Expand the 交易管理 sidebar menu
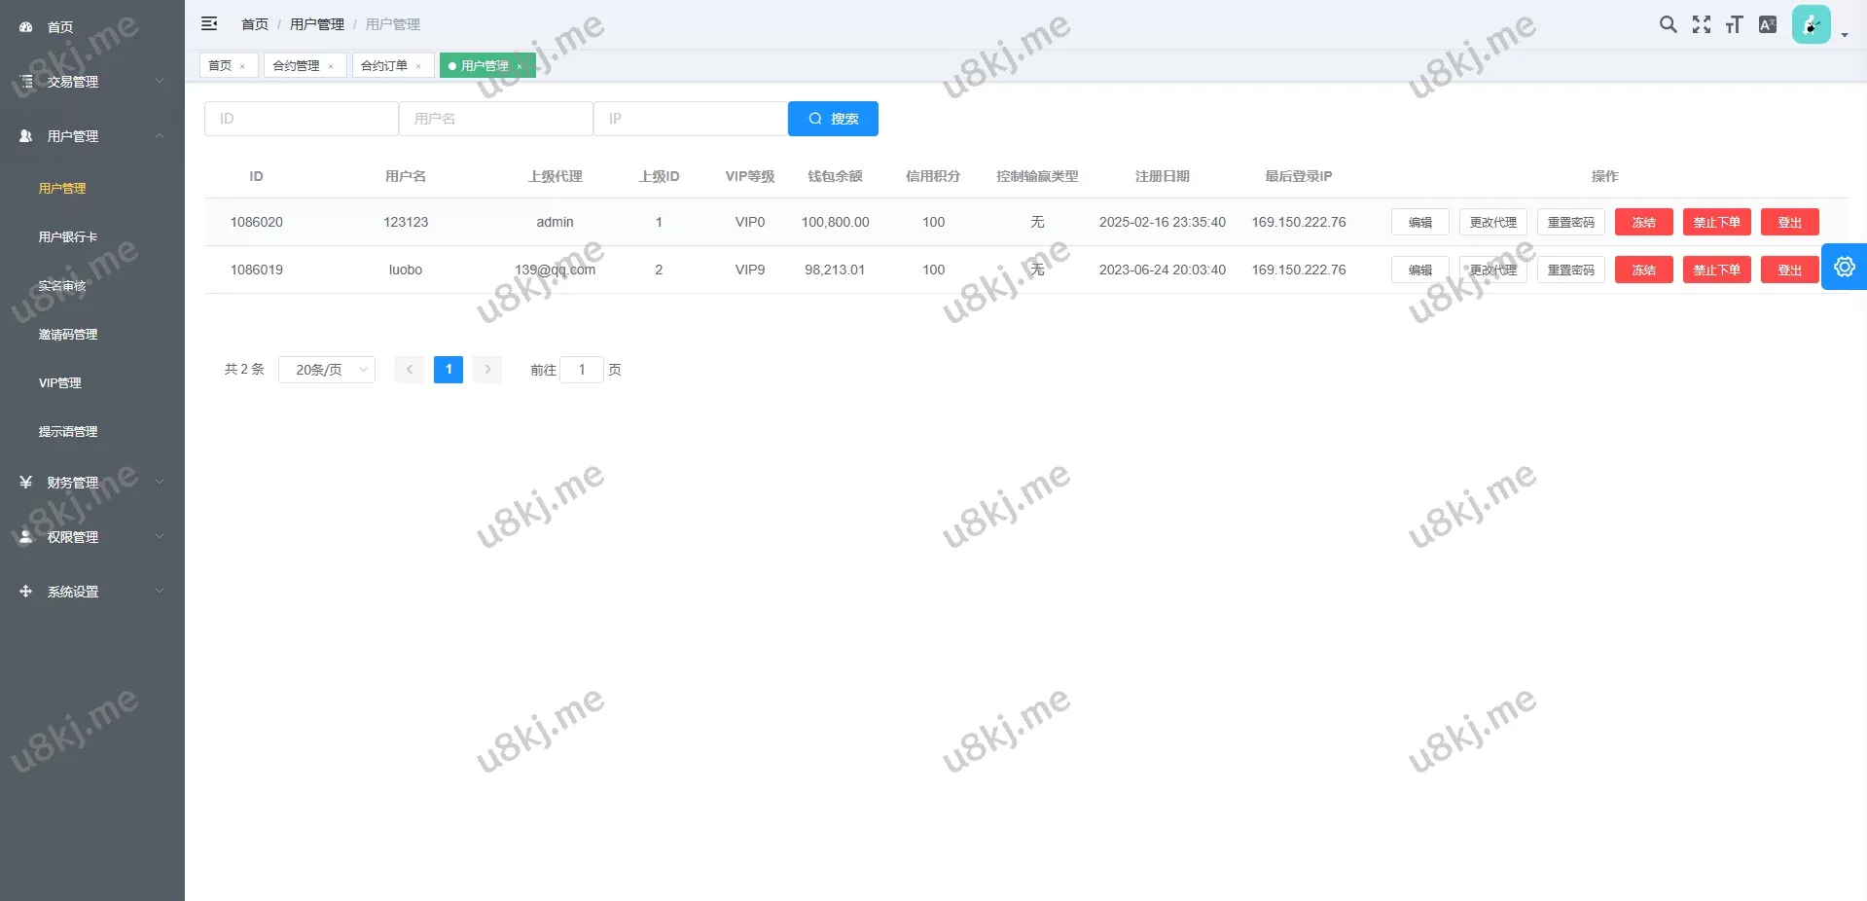The image size is (1867, 901). [91, 82]
